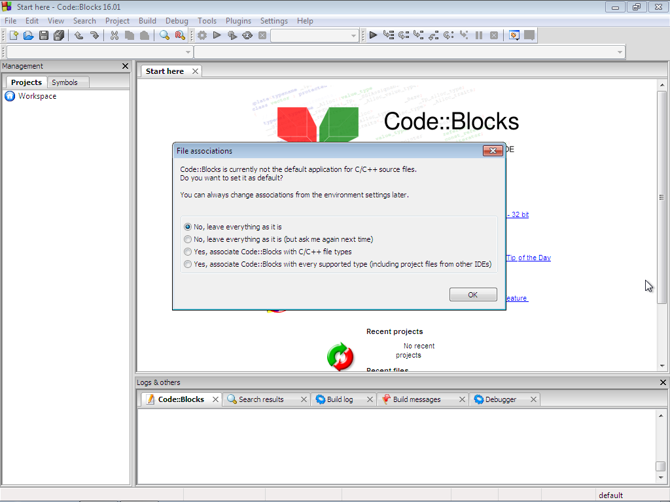Image resolution: width=670 pixels, height=502 pixels.
Task: Open the Edit menu
Action: 32,21
